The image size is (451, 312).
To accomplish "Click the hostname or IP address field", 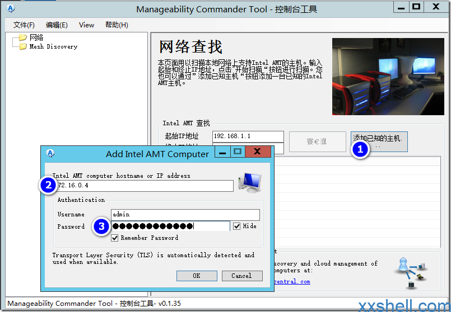I will pos(143,186).
